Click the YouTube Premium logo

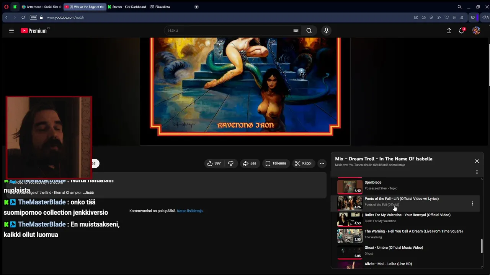point(34,31)
